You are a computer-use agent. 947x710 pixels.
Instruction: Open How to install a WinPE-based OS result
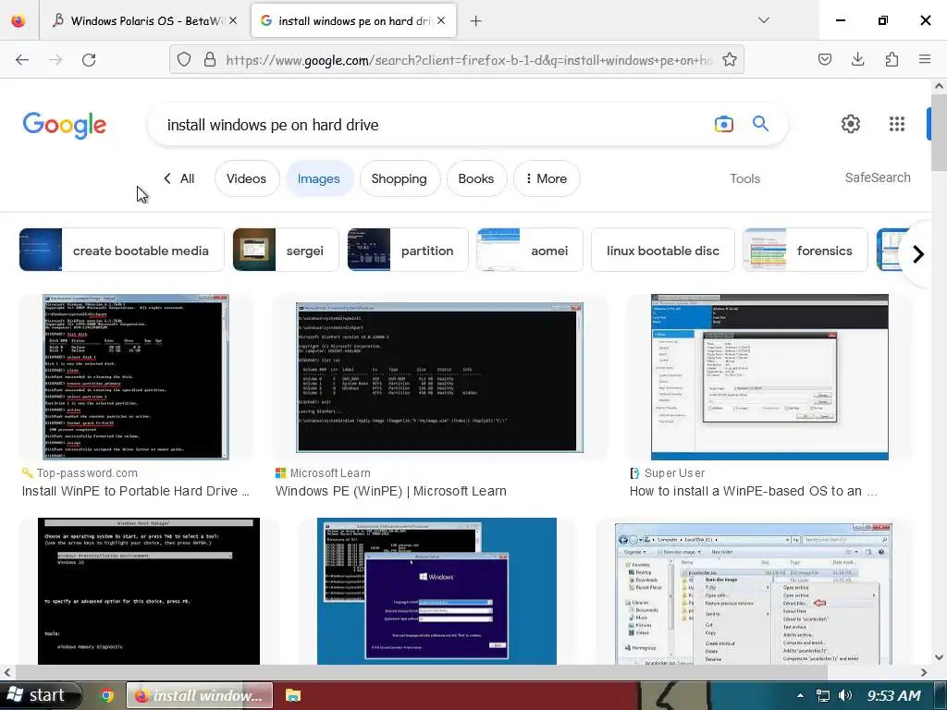coord(753,491)
